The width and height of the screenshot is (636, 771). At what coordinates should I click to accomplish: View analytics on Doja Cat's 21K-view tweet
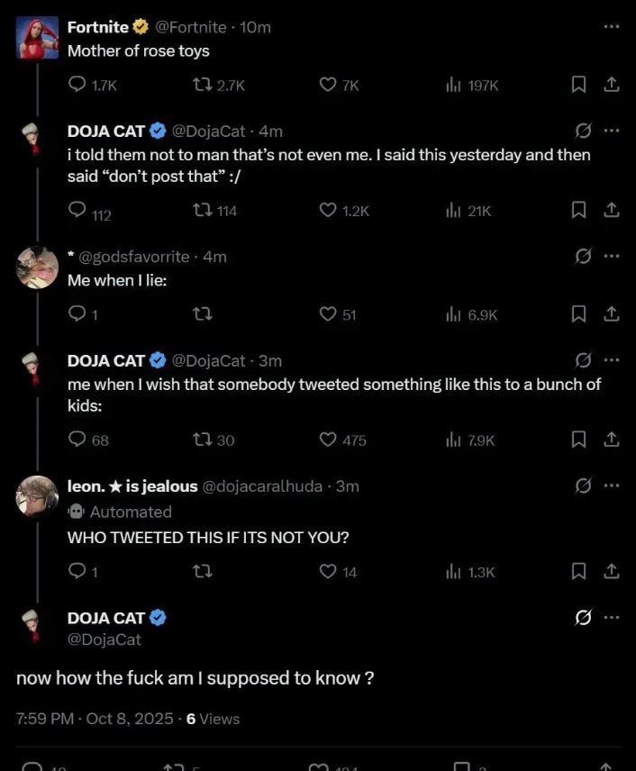(453, 210)
